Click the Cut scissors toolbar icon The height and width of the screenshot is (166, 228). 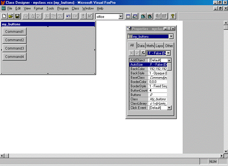[47, 16]
